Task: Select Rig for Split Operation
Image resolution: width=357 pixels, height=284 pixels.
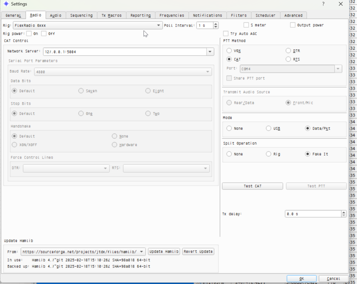Action: point(269,154)
